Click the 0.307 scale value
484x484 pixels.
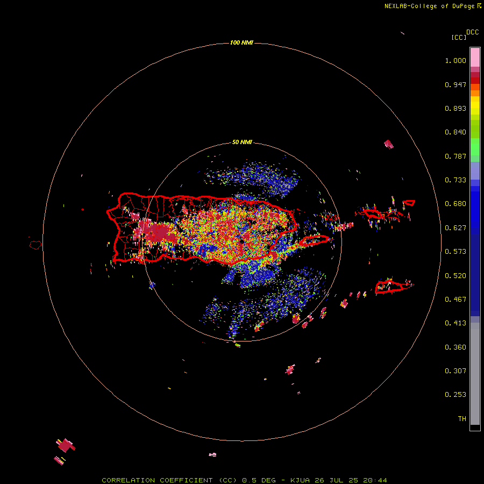coord(455,371)
